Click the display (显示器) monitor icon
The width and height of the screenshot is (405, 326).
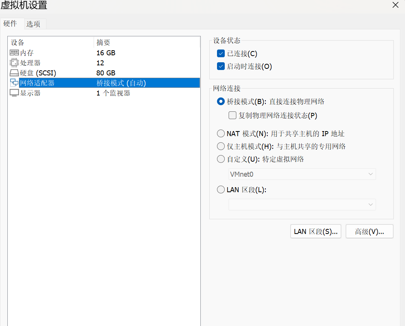point(14,93)
